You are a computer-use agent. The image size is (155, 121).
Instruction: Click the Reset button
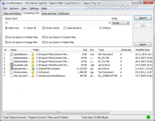tap(143, 45)
